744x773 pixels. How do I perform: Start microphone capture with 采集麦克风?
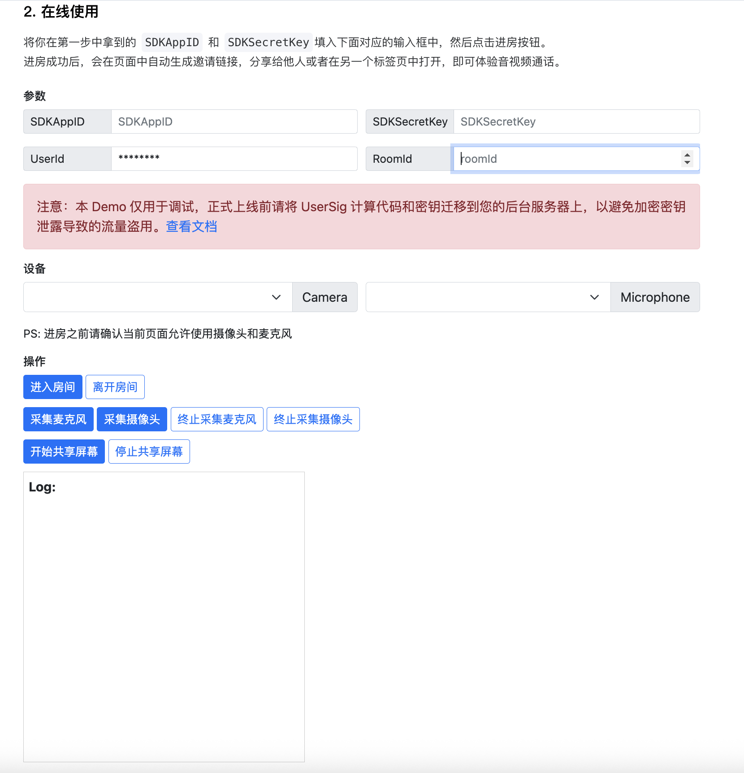(x=58, y=419)
